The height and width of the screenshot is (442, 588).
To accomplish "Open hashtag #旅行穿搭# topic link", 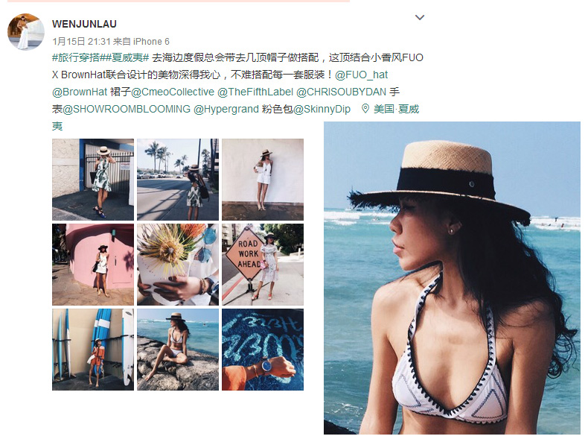I will pos(77,57).
